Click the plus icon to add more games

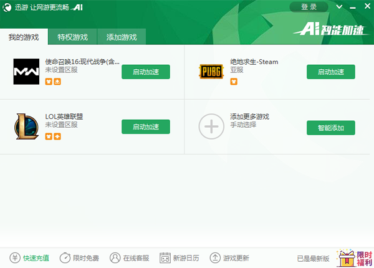(211, 127)
